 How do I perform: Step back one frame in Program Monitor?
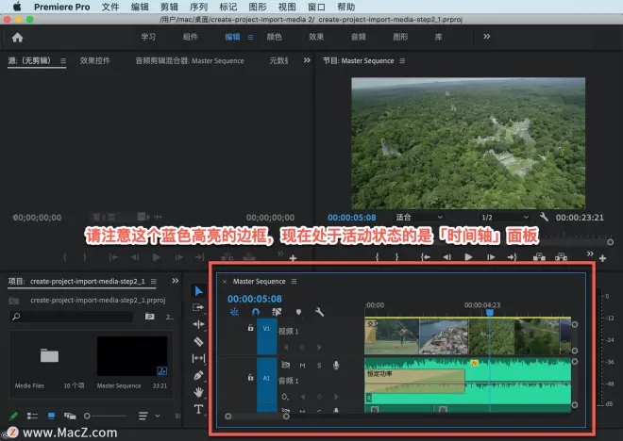tap(447, 257)
